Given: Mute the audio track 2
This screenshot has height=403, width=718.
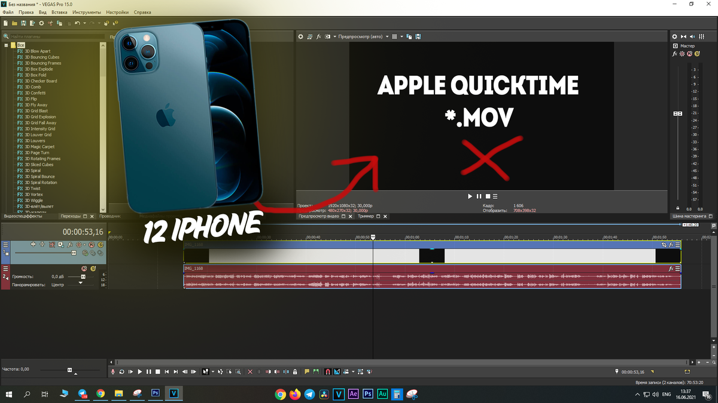Looking at the screenshot, I should tap(84, 269).
